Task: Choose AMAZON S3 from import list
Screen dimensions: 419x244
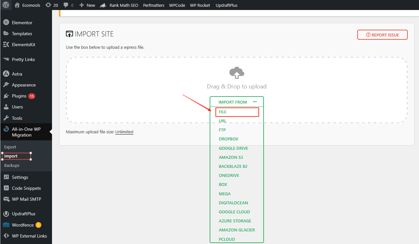Action: pos(231,157)
